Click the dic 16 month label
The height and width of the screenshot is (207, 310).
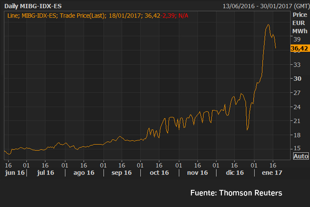coord(234,173)
